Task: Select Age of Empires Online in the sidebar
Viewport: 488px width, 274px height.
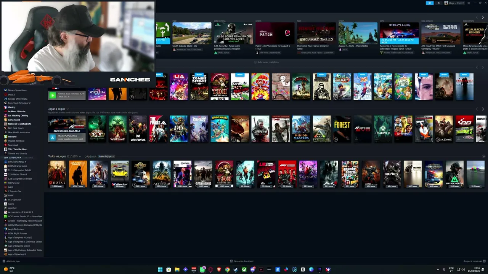Action: click(x=19, y=246)
